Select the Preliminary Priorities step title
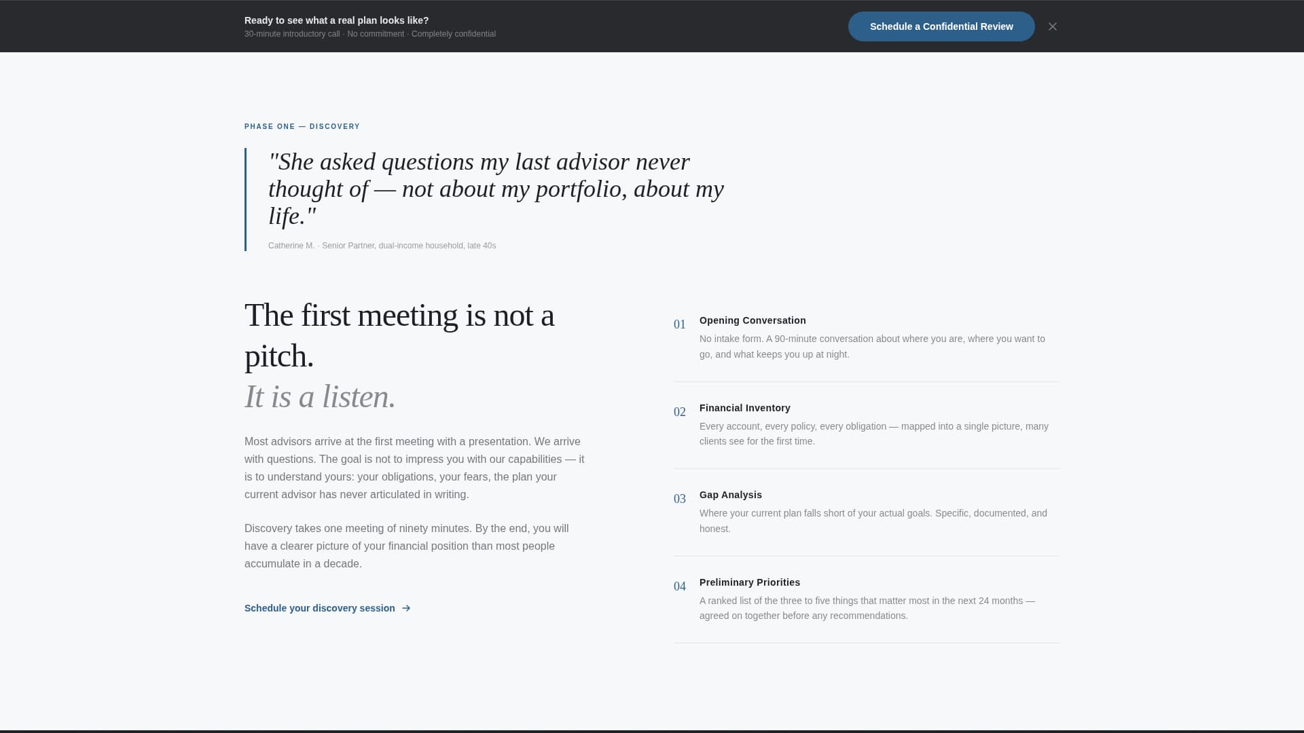Image resolution: width=1304 pixels, height=733 pixels. (750, 582)
